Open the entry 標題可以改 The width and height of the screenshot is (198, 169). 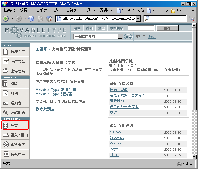point(119,90)
